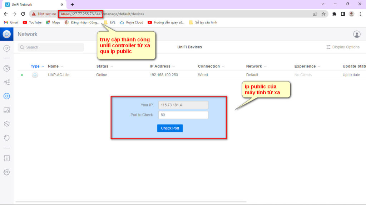
Task: Open the Topology sidebar icon
Action: point(6,82)
